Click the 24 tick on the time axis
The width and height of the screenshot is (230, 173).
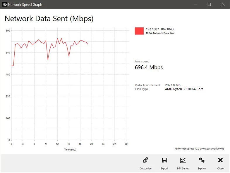coord(103,144)
